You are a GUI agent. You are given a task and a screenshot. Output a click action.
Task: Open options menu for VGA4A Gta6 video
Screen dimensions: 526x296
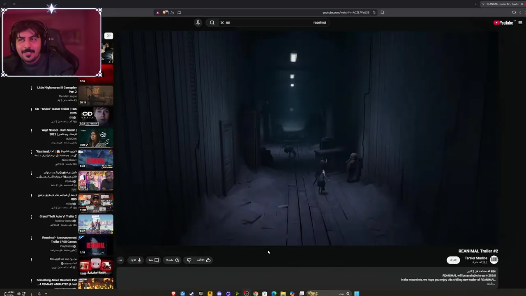pos(31,173)
